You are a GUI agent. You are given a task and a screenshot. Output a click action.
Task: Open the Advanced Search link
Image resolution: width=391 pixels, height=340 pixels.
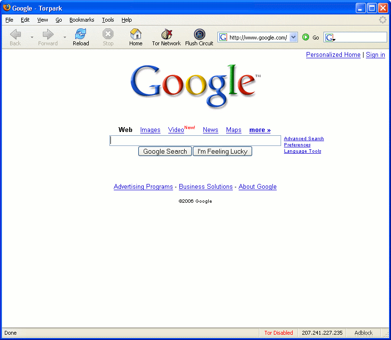[304, 139]
